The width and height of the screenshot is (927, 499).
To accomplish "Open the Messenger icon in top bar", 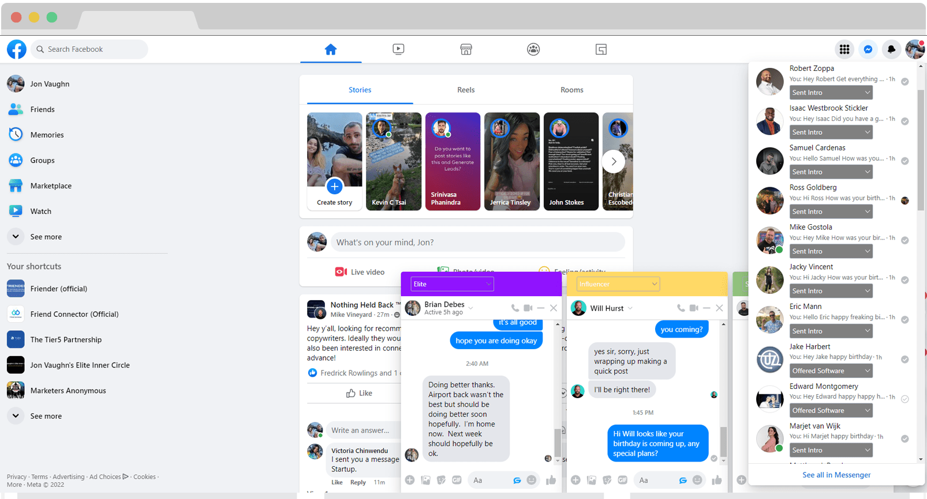I will pos(868,50).
